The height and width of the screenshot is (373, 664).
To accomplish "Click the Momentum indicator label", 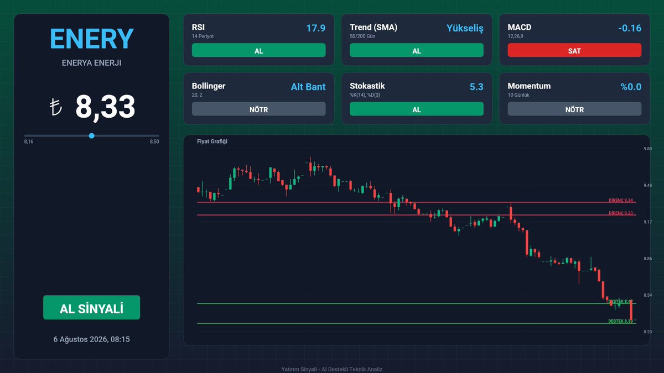I will click(x=529, y=86).
